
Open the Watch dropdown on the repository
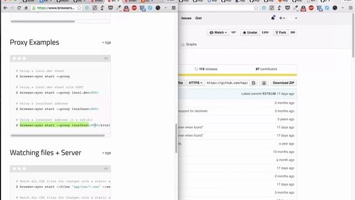(218, 32)
